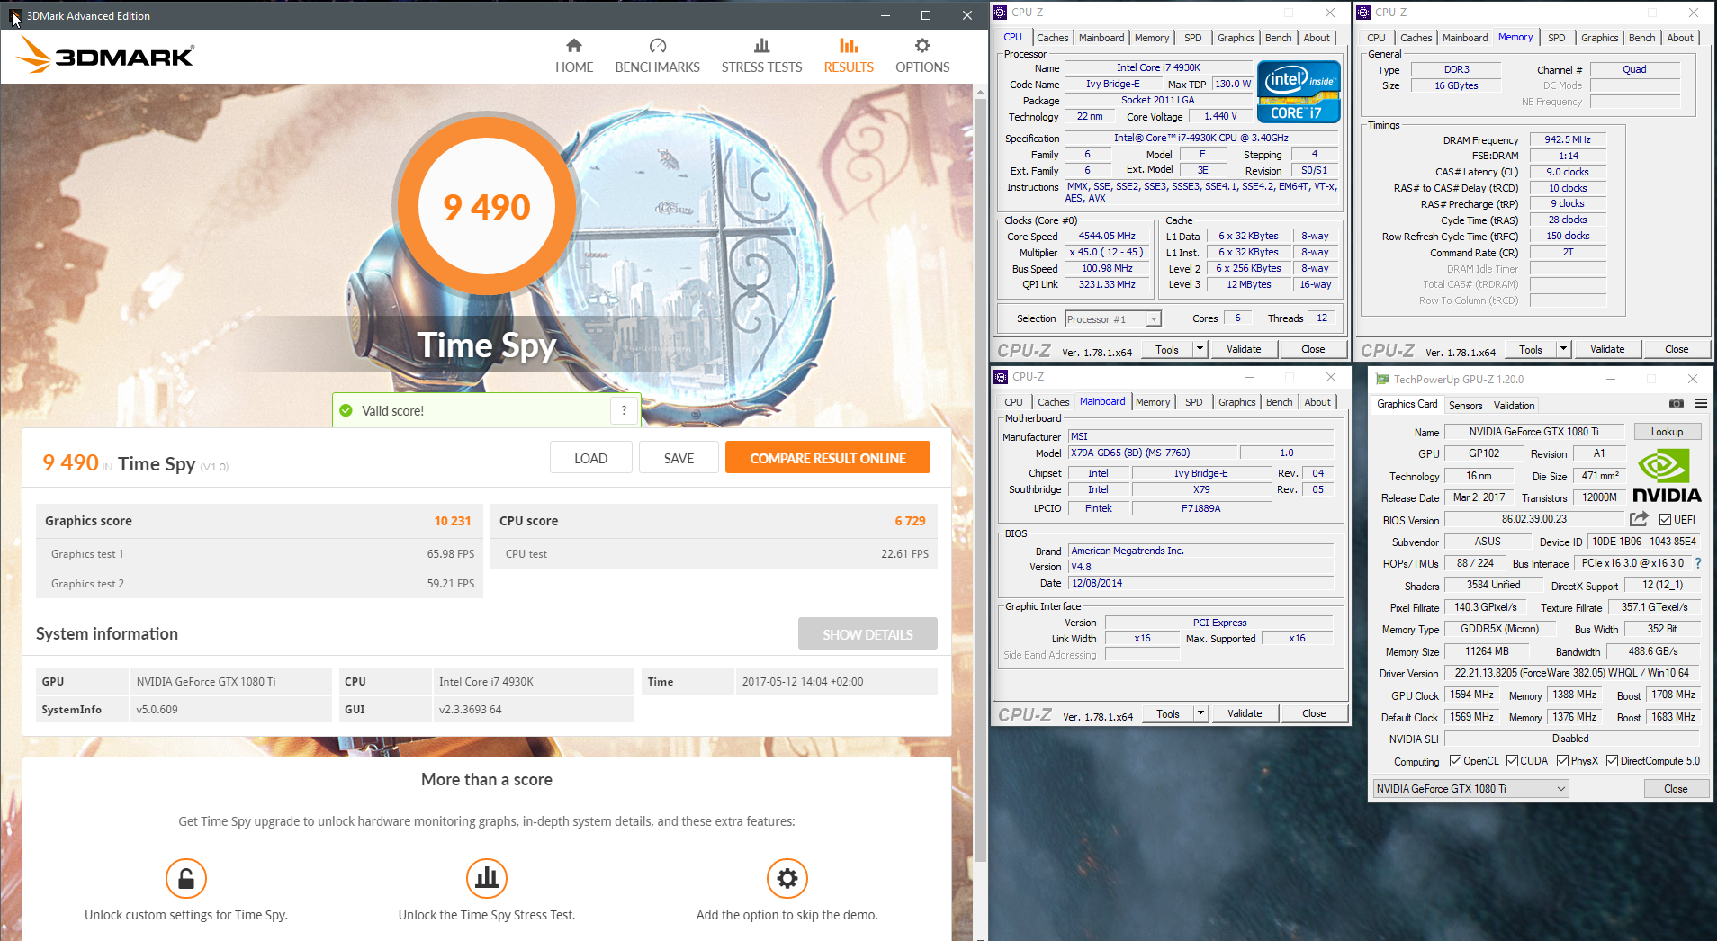Click the SAVE result button
Screen dimensions: 1717x941
679,458
